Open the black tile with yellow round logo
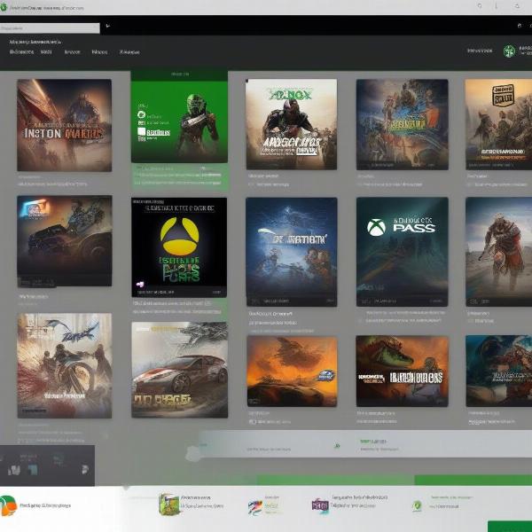532x532 pixels. tap(179, 247)
